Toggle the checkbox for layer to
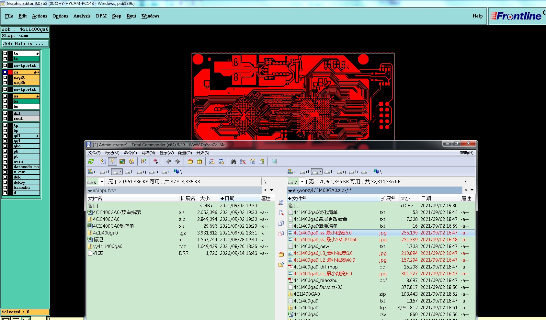This screenshot has width=546, height=320. [5, 53]
